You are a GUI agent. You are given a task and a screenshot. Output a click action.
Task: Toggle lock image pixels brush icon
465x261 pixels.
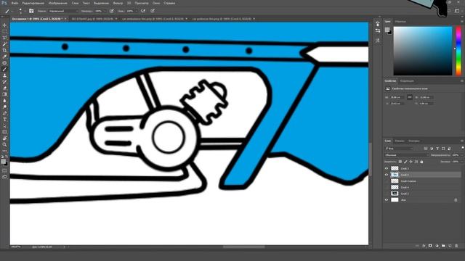pos(405,162)
